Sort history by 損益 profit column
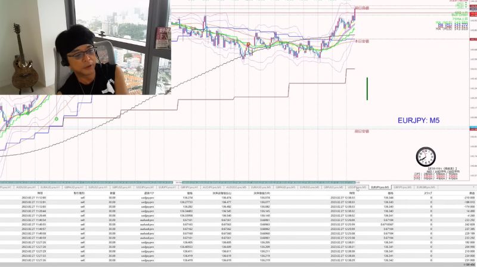 pos(472,193)
